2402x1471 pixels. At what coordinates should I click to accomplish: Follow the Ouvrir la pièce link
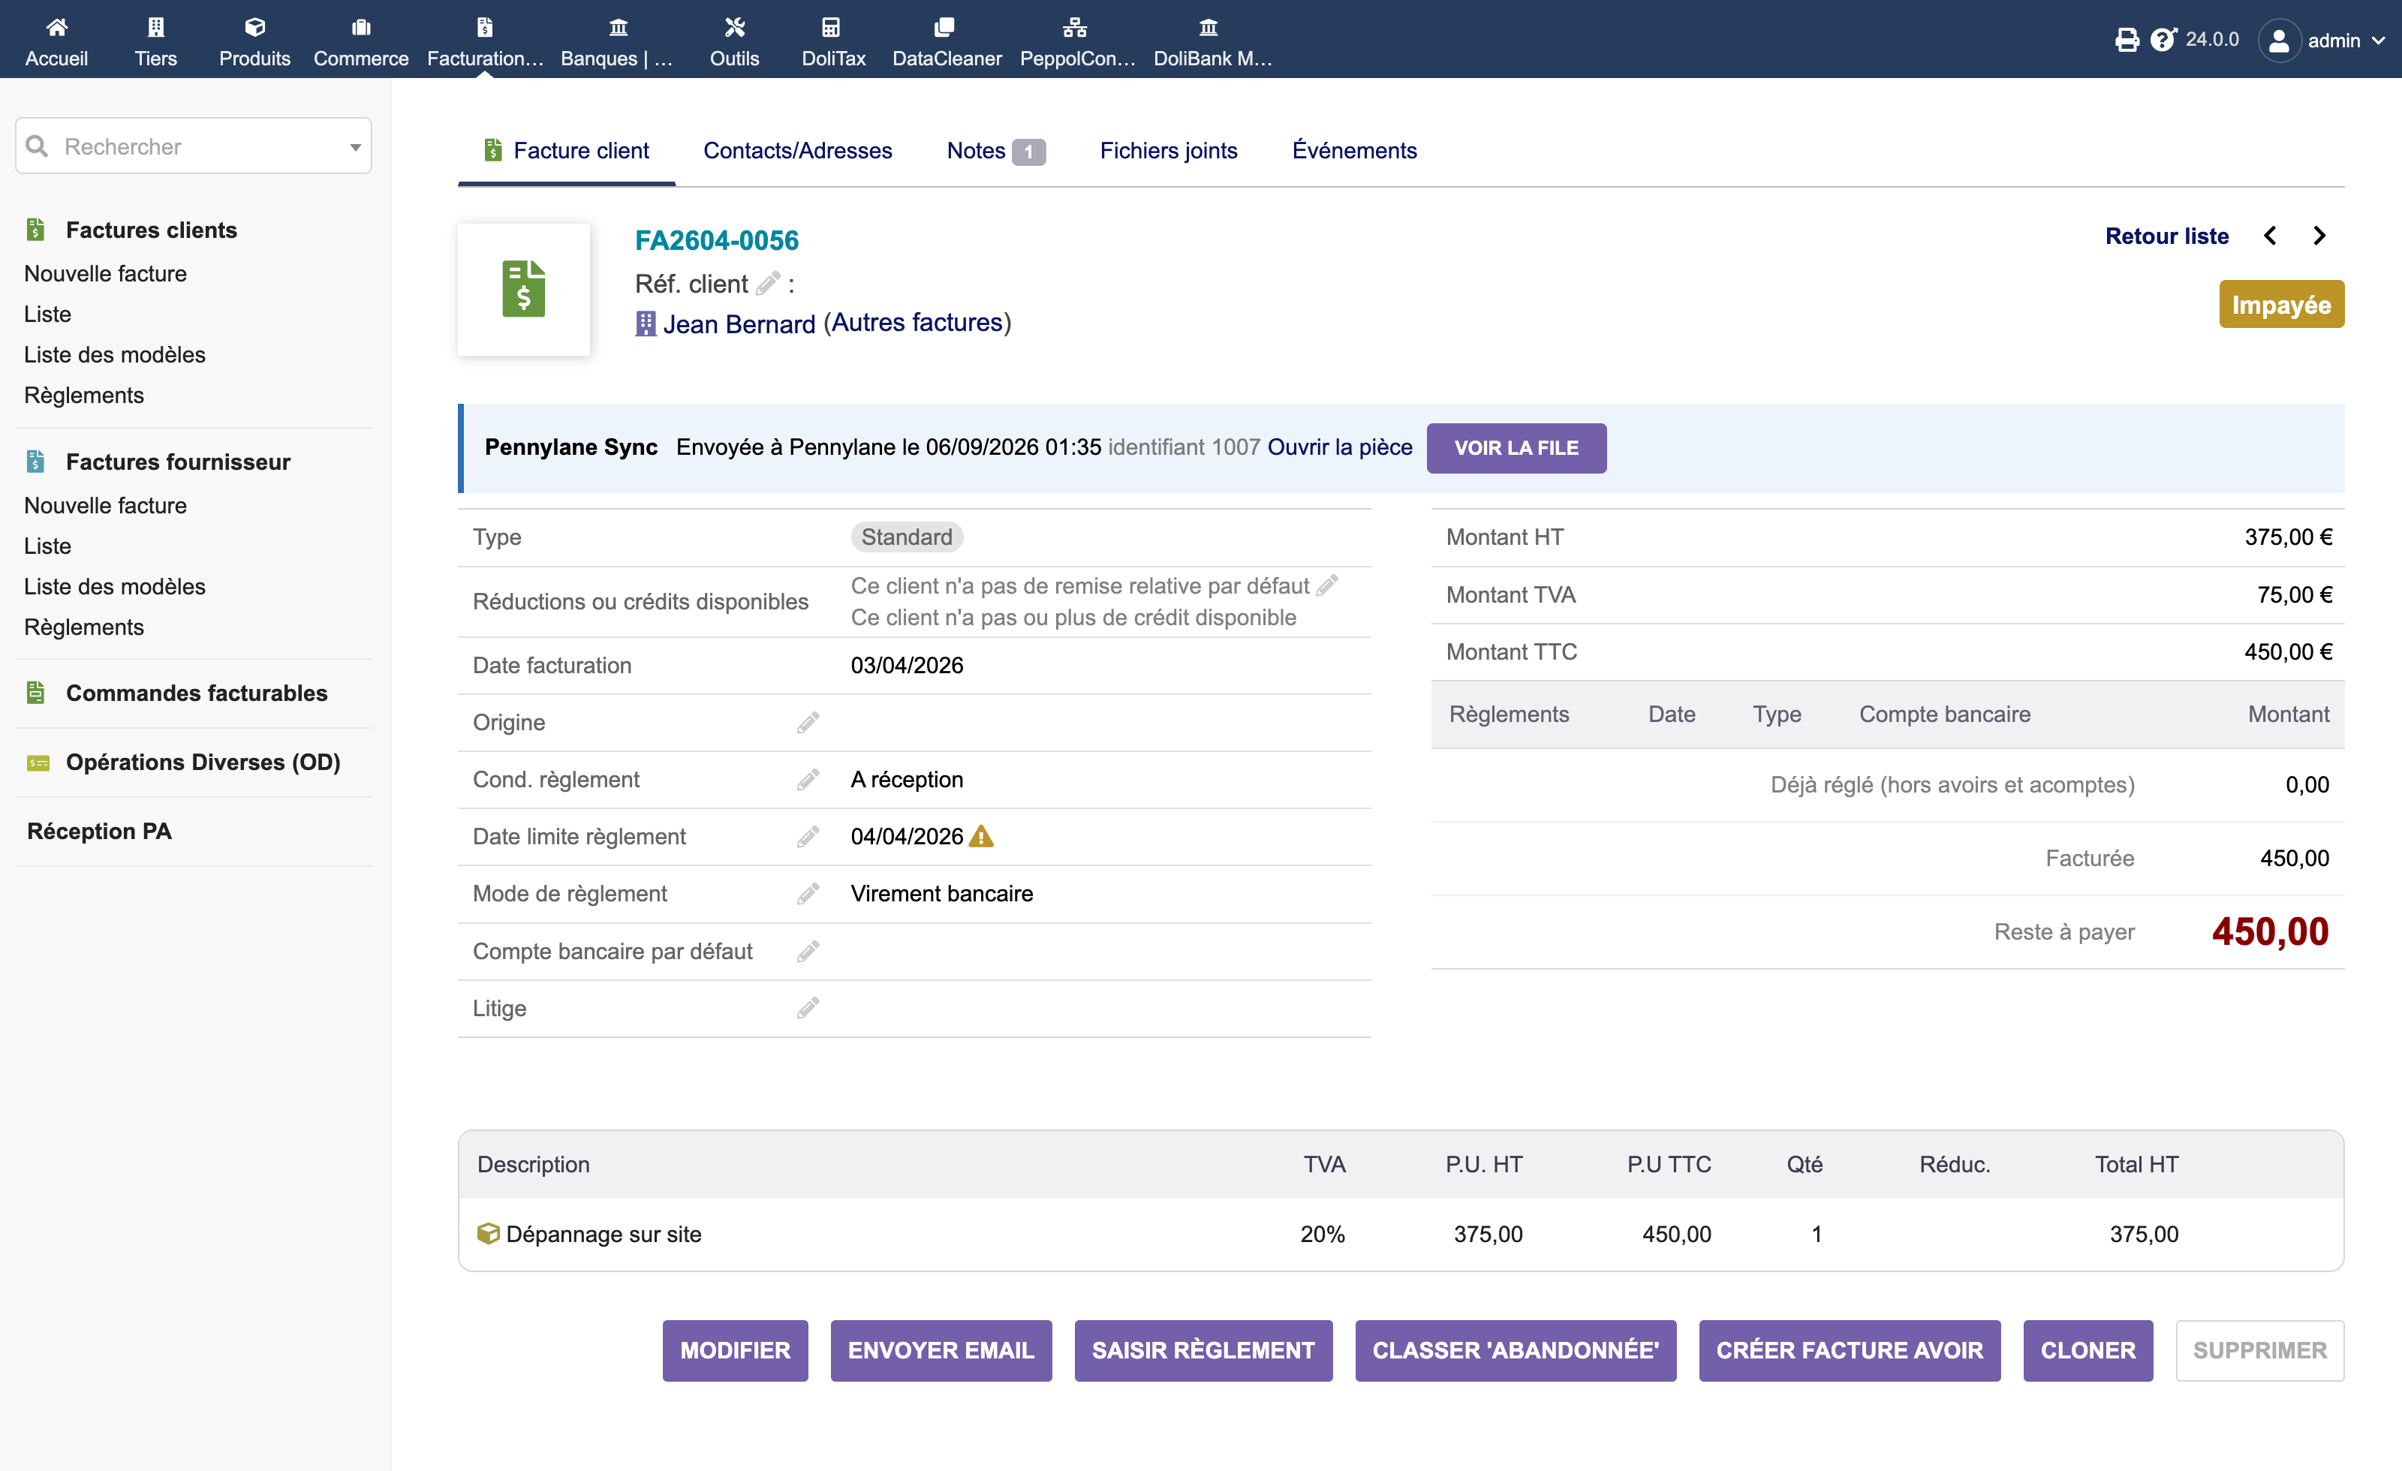1339,447
